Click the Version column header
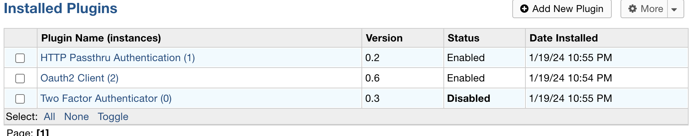Viewport: 693px width, 136px height. coord(384,38)
